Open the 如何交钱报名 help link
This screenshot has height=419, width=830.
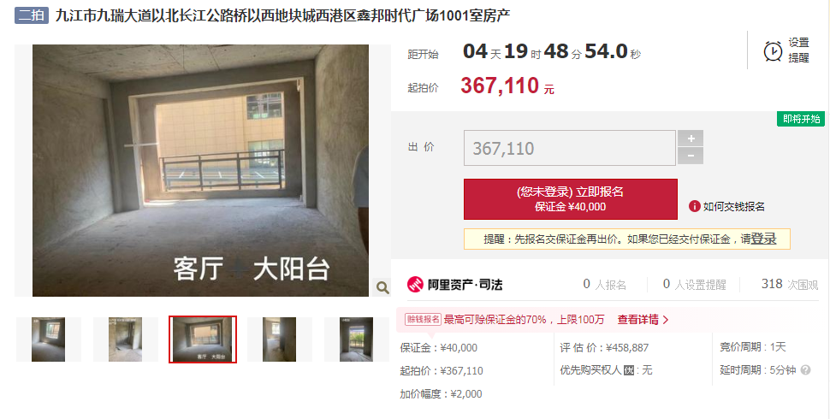(733, 207)
